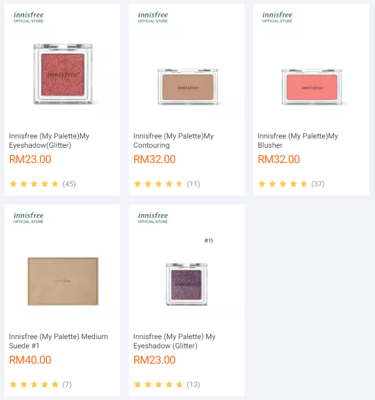Click the (45) review count
375x400 pixels.
pyautogui.click(x=69, y=184)
